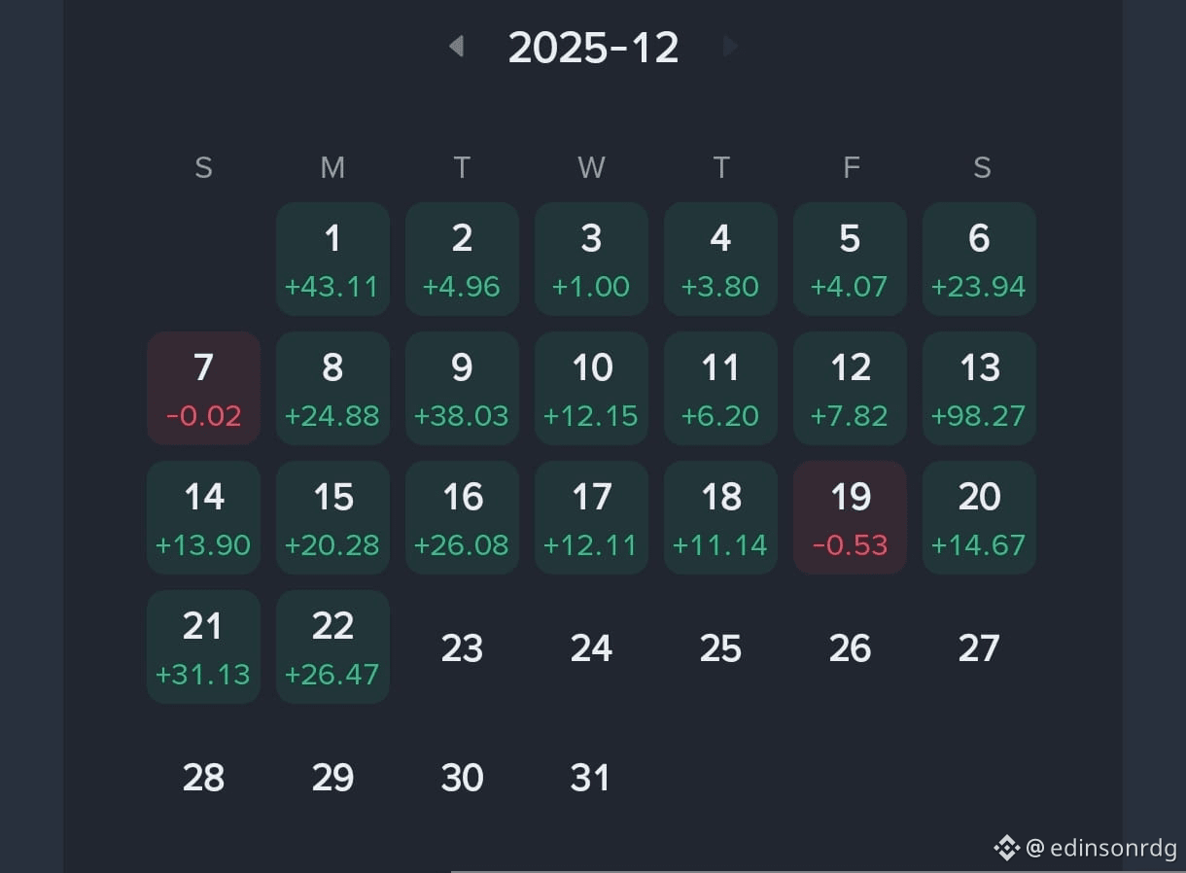Select day 16 with +26.08
The height and width of the screenshot is (873, 1186).
462,517
